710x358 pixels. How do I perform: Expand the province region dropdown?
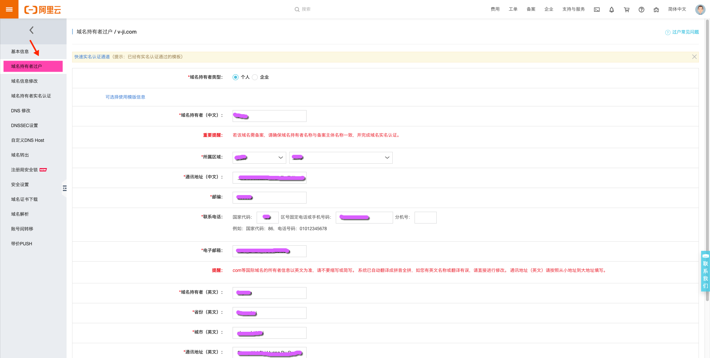tap(259, 158)
